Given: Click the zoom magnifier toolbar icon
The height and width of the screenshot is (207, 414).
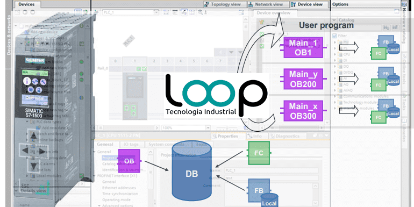Looking at the screenshot, I should [x=200, y=12].
